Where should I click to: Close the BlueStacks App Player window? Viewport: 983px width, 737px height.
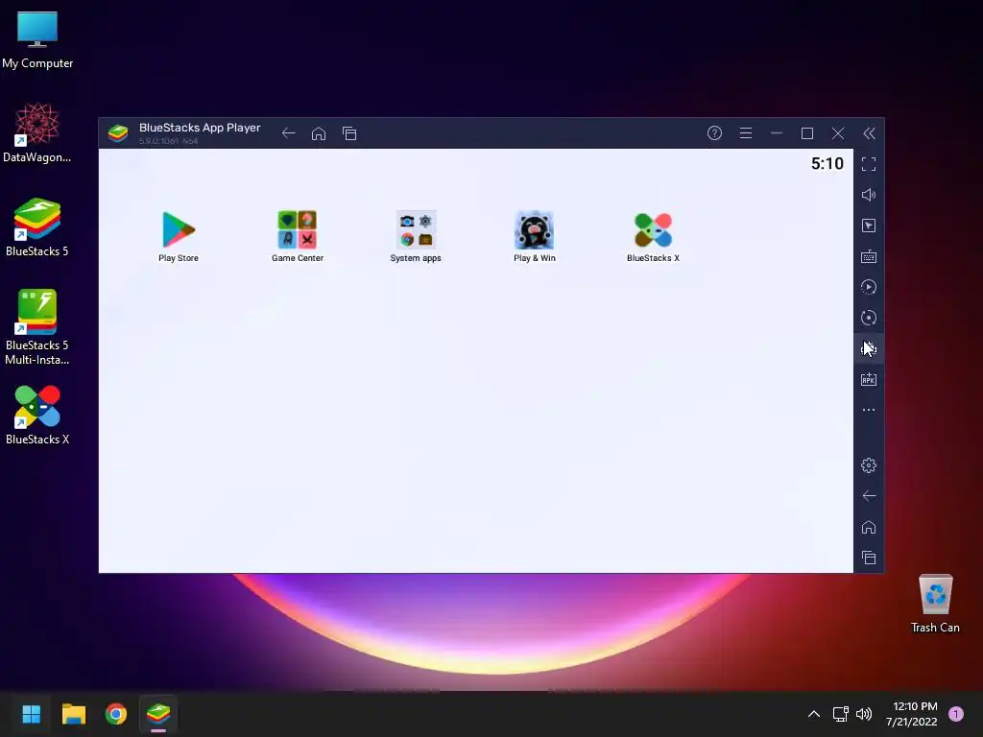point(838,132)
